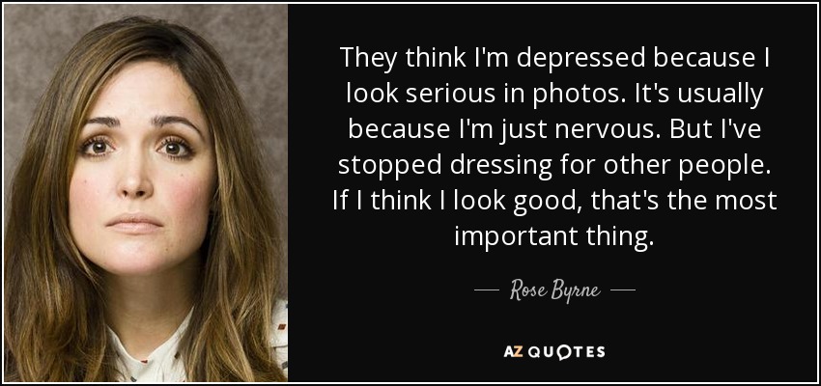Click the portrait photo on the left
This screenshot has width=821, height=386.
point(146,193)
